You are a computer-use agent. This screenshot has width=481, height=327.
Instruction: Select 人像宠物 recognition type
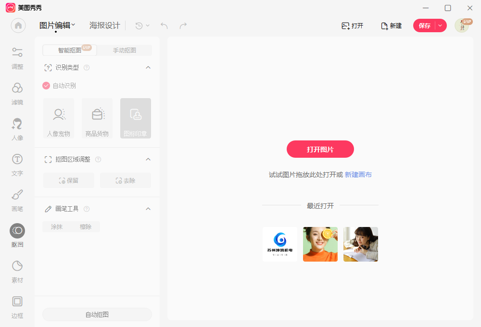click(x=58, y=118)
